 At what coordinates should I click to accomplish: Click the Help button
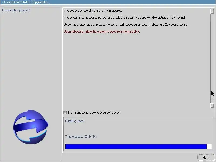[x=206, y=158]
